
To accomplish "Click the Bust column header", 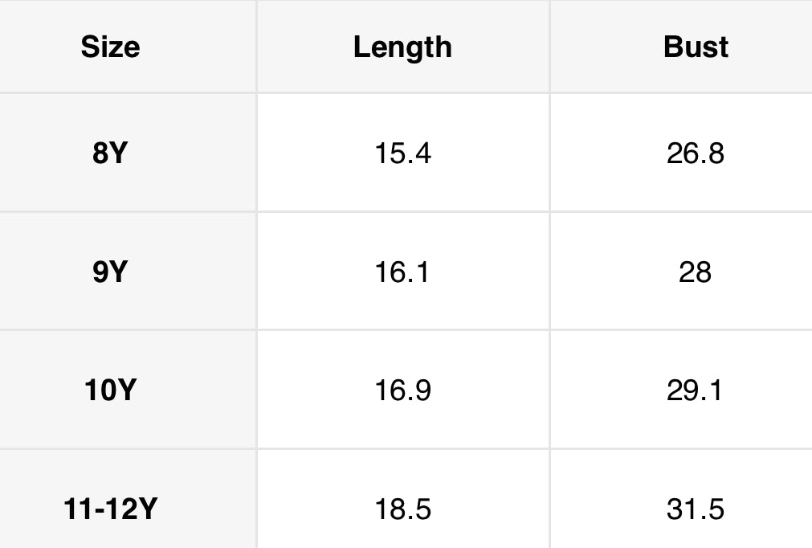I will pos(696,47).
